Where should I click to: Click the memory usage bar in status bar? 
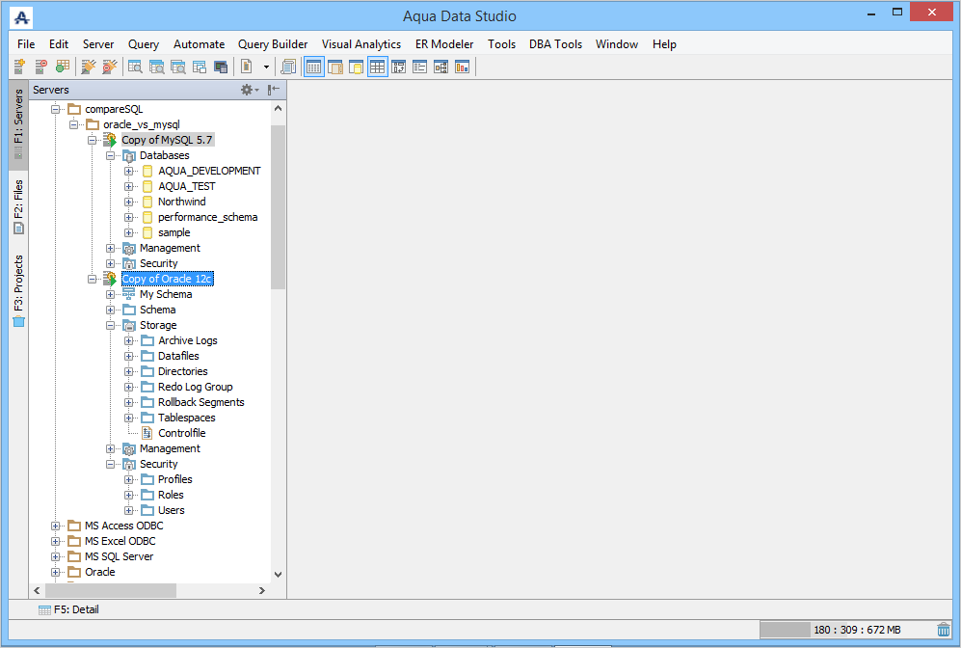click(x=845, y=630)
